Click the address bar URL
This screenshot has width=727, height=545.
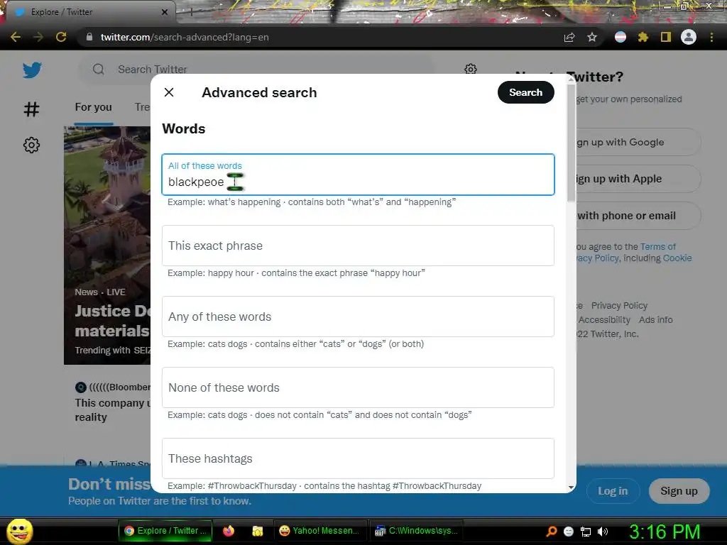(185, 37)
